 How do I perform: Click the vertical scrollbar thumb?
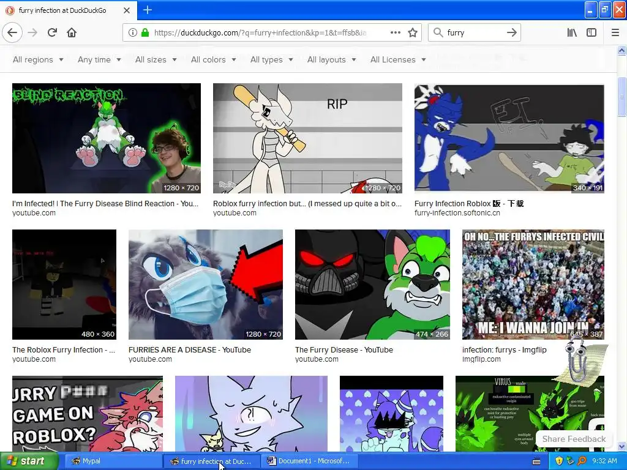tap(622, 96)
